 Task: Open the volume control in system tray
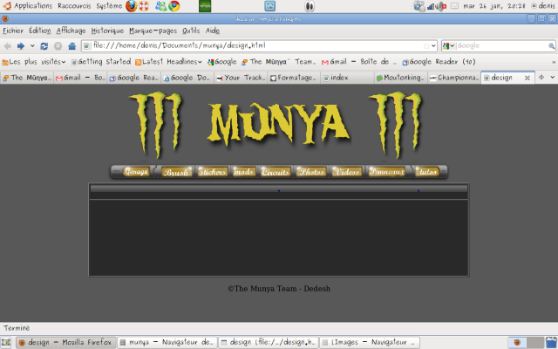pos(442,6)
